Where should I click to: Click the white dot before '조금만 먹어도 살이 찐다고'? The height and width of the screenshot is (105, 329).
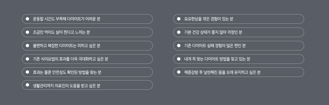point(27,32)
